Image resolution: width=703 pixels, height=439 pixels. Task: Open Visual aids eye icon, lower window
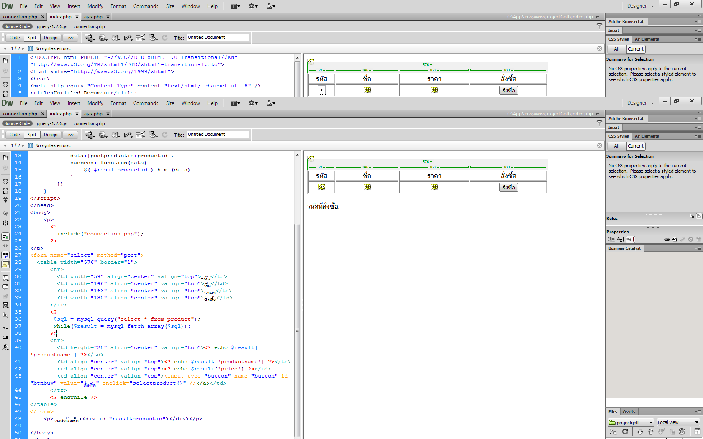[x=153, y=135]
